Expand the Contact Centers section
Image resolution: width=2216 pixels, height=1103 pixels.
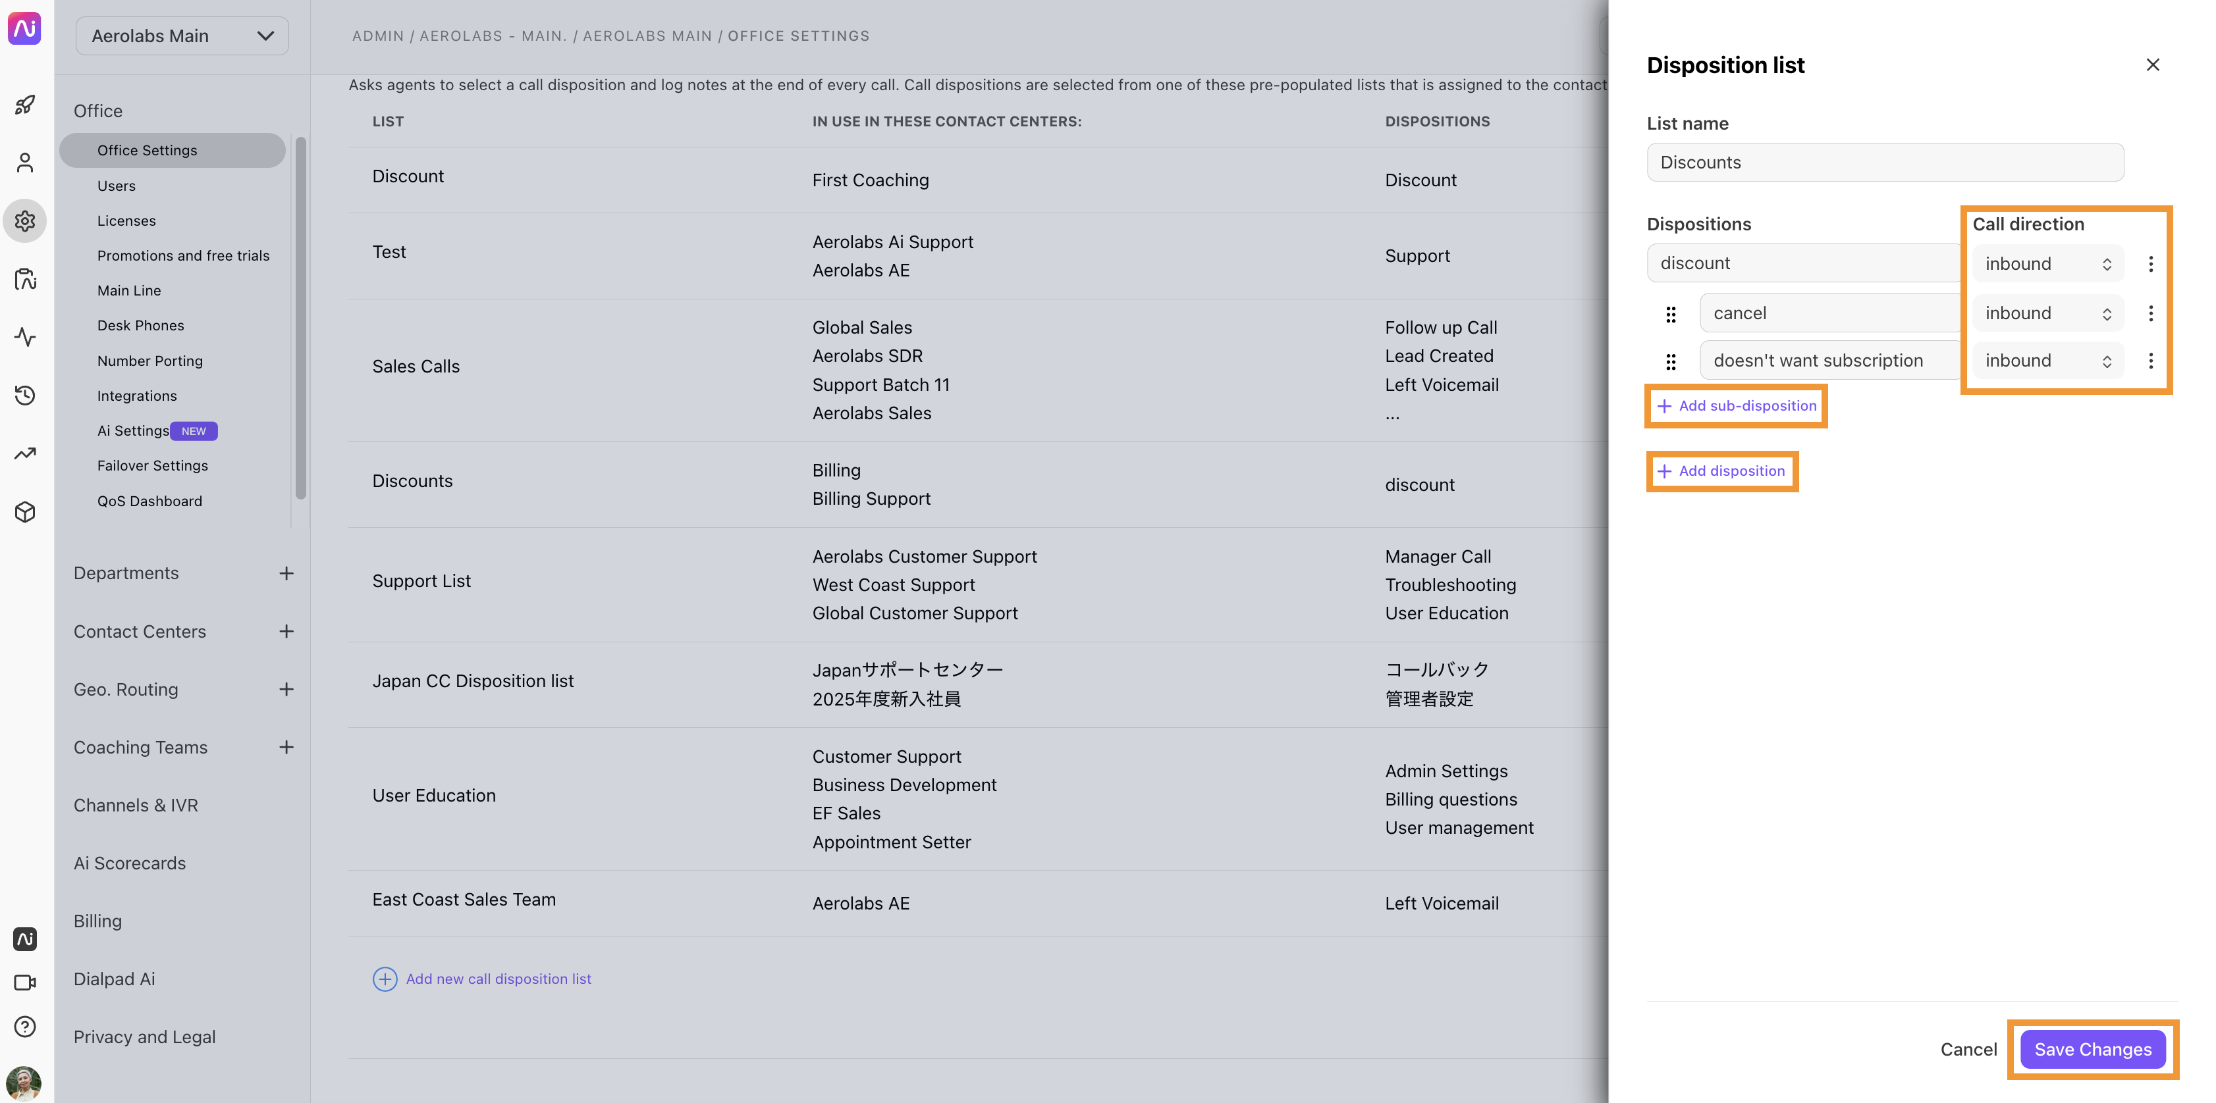pyautogui.click(x=140, y=630)
